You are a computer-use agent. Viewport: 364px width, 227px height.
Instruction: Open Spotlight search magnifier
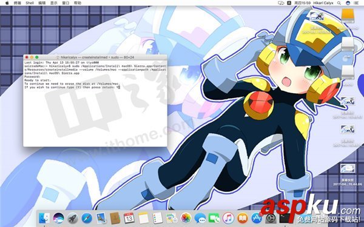point(339,3)
